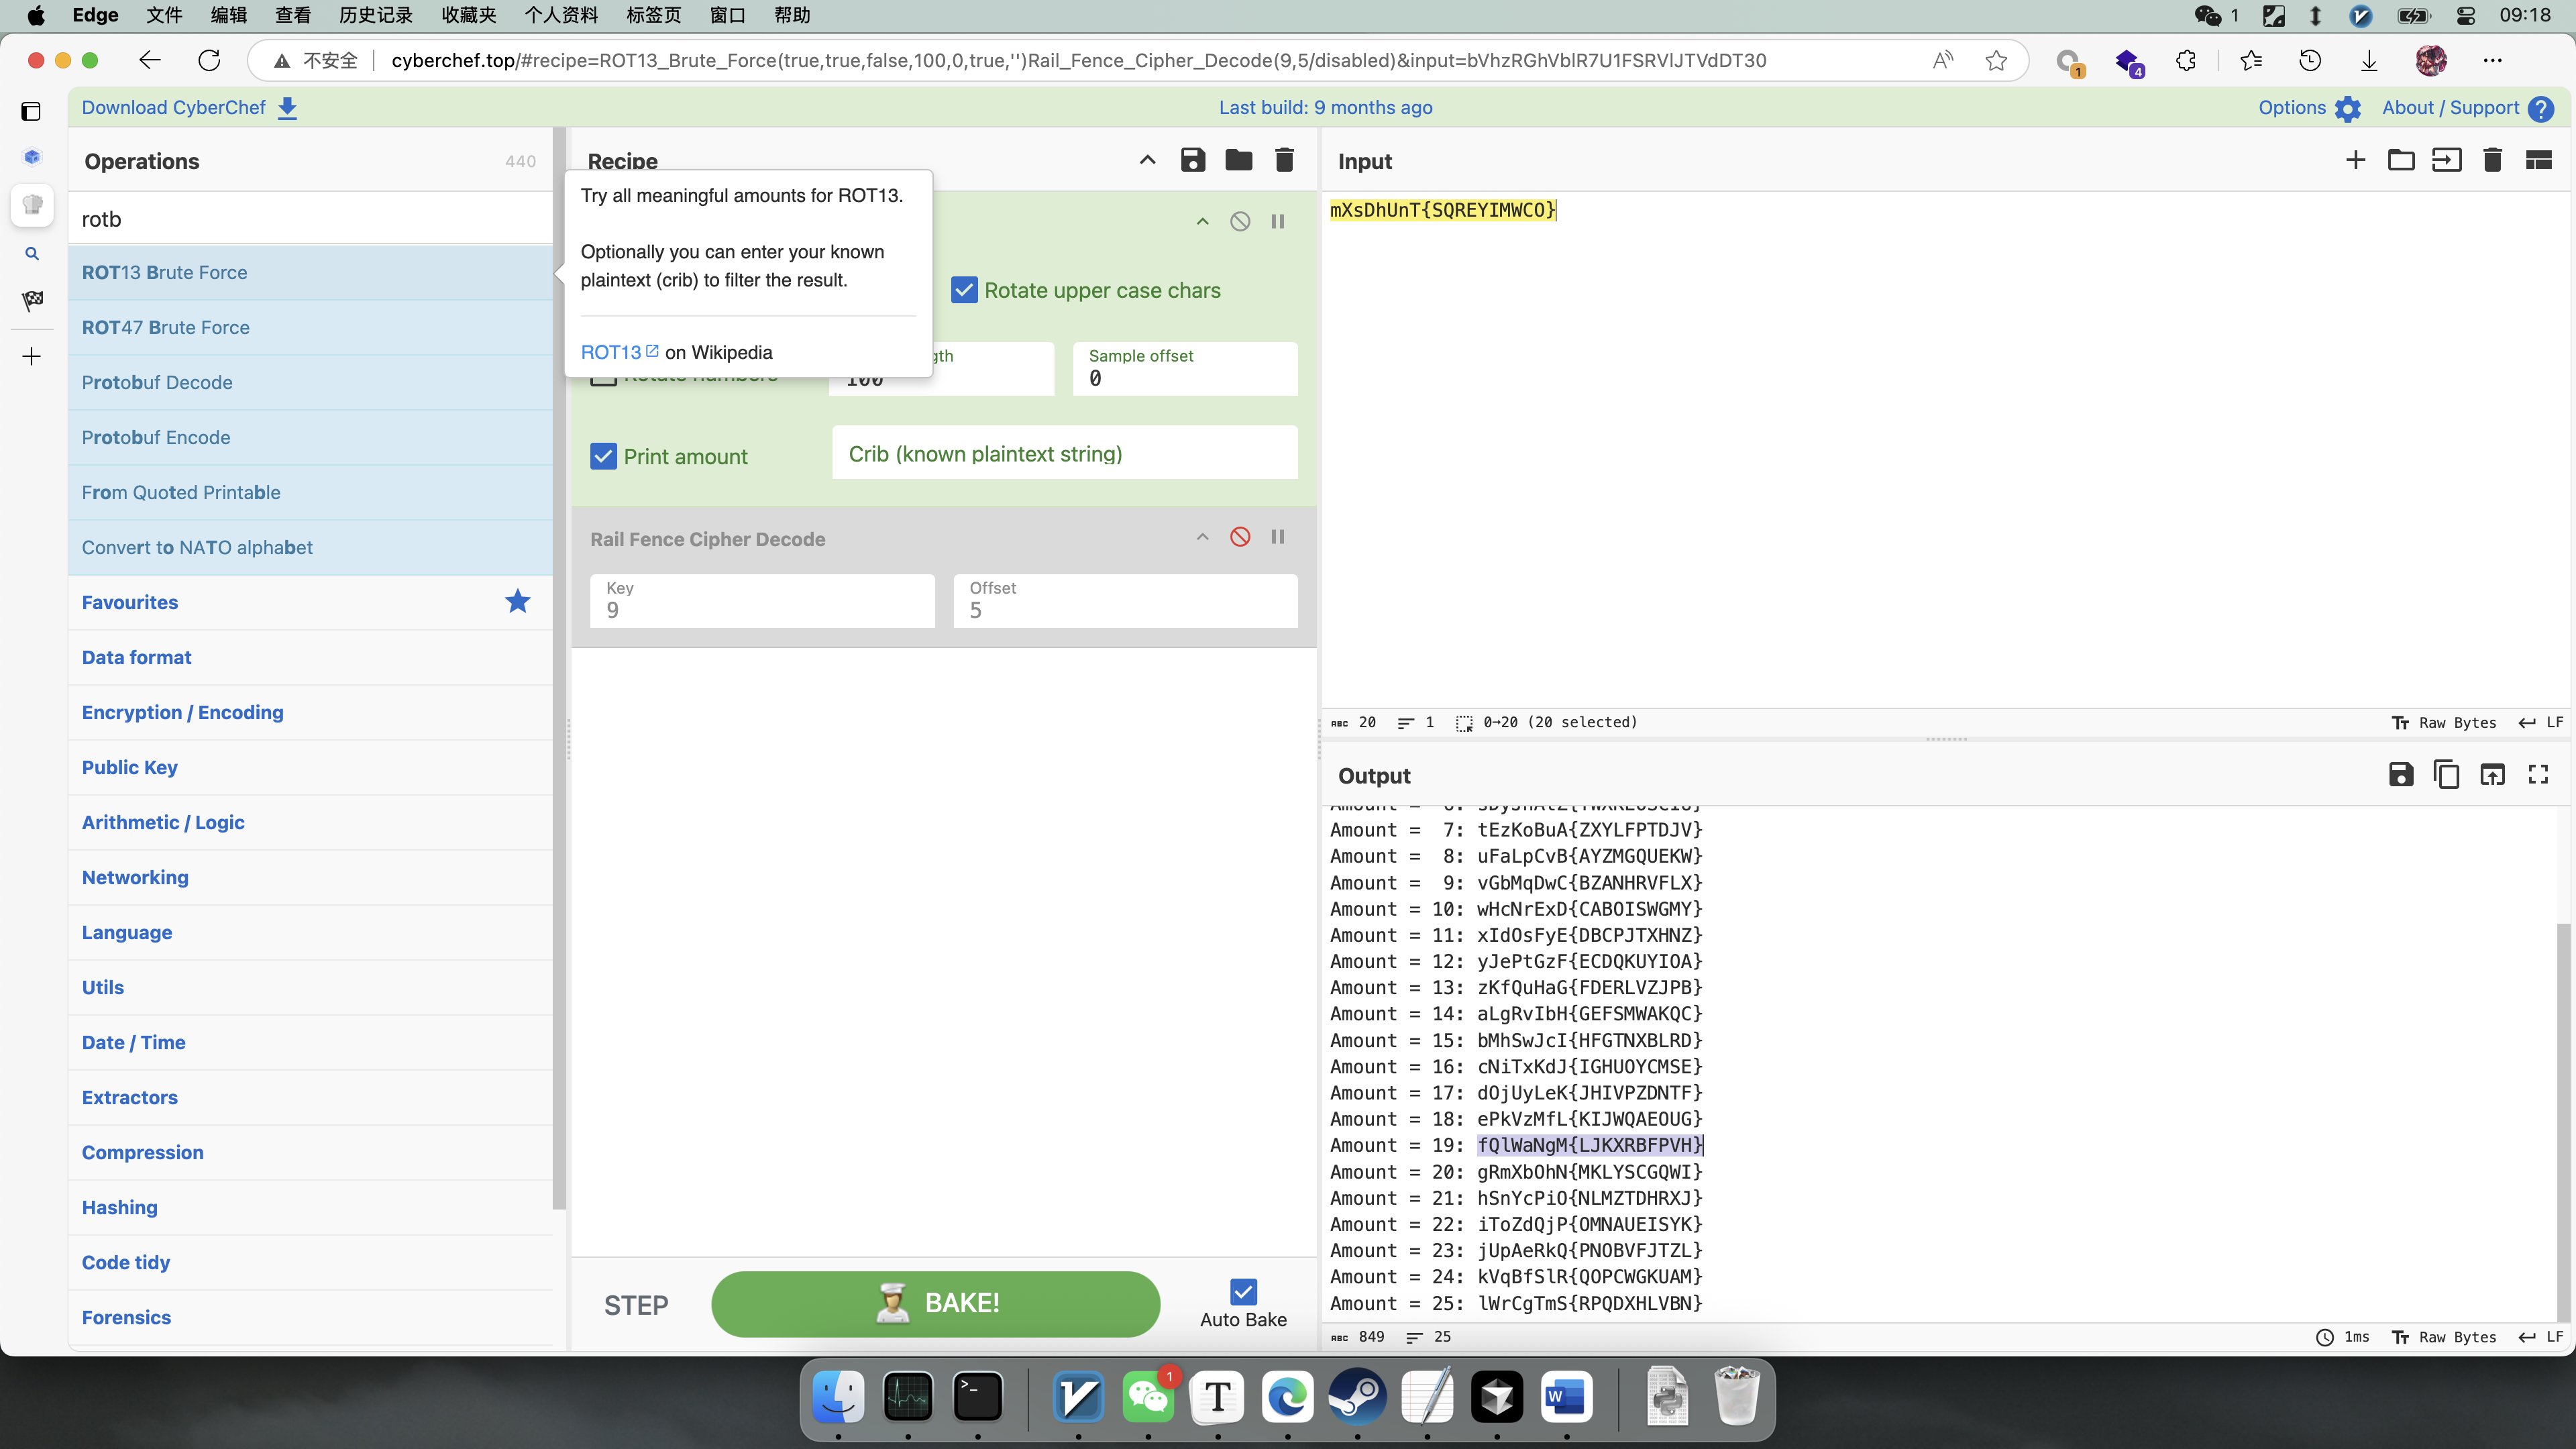2576x1449 pixels.
Task: Expand the Data format category
Action: (310, 658)
